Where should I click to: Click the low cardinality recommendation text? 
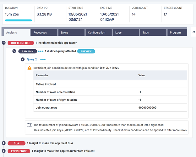tap(110, 130)
